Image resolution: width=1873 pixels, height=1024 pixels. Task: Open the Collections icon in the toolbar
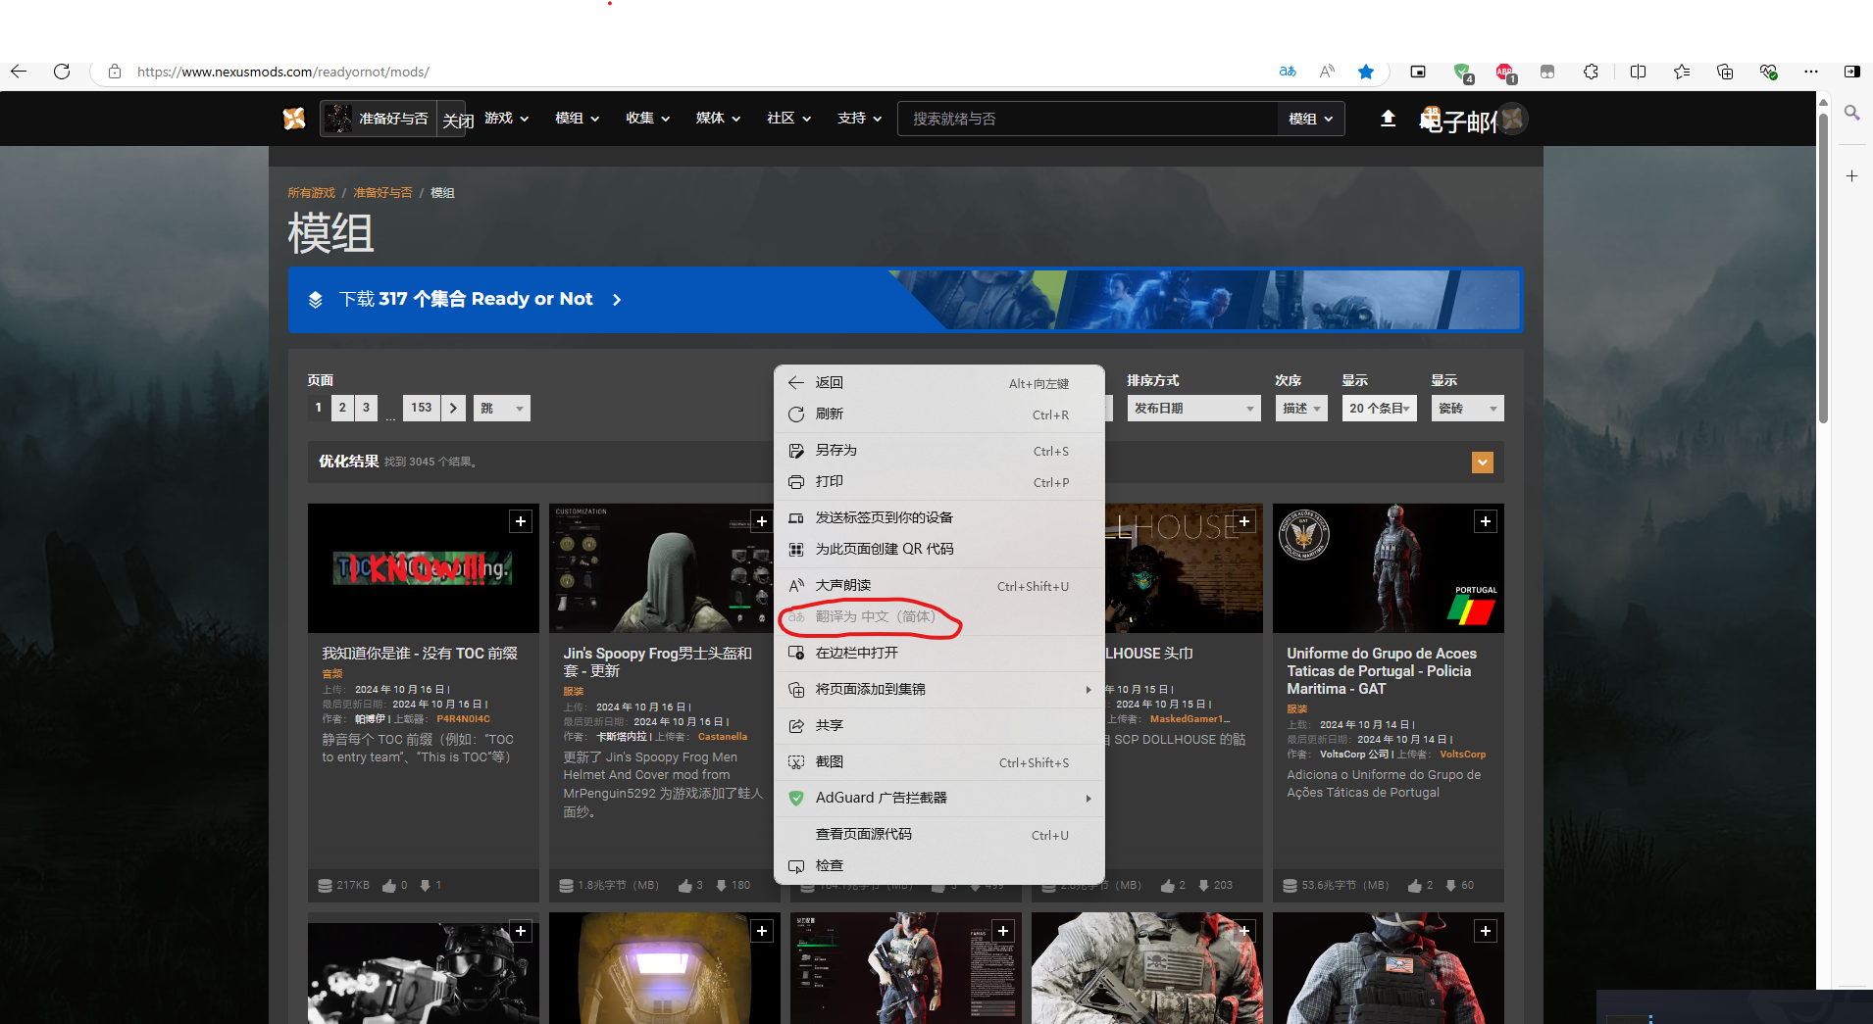point(1725,72)
